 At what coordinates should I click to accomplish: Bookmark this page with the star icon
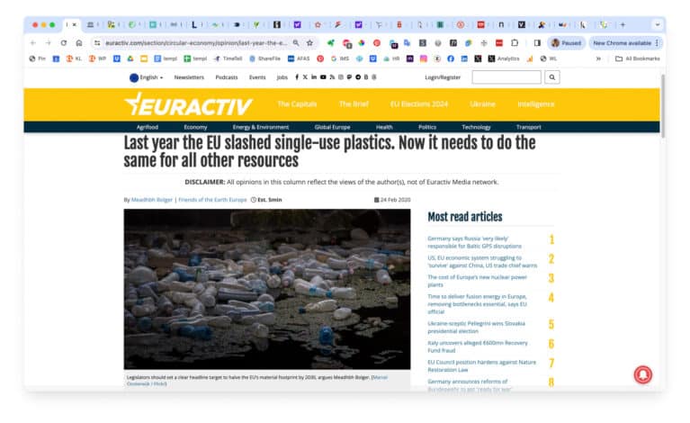[309, 42]
